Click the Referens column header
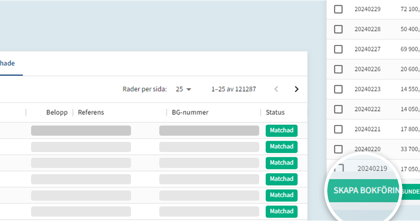Viewport: 420px width, 221px height. 91,112
